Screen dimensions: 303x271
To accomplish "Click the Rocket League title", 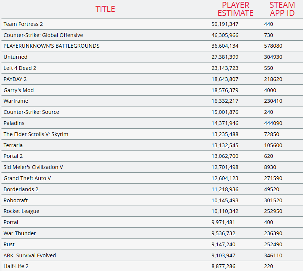I will (x=21, y=211).
